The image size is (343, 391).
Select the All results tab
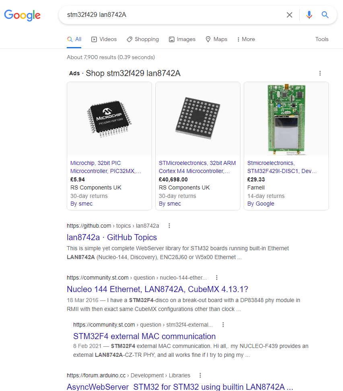(x=74, y=39)
